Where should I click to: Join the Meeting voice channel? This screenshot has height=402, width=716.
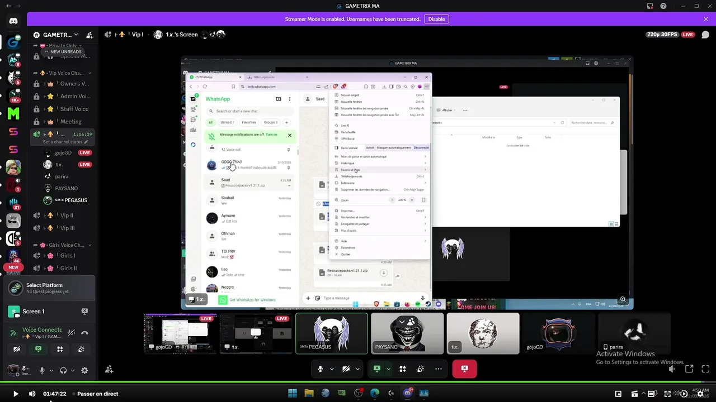click(x=63, y=122)
